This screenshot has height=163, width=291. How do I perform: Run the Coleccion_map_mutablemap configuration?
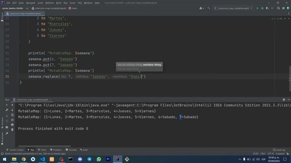(x=257, y=8)
